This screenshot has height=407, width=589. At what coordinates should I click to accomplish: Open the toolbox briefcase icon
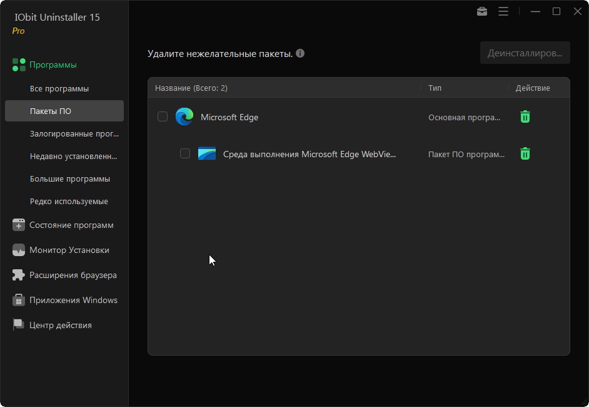pos(482,12)
